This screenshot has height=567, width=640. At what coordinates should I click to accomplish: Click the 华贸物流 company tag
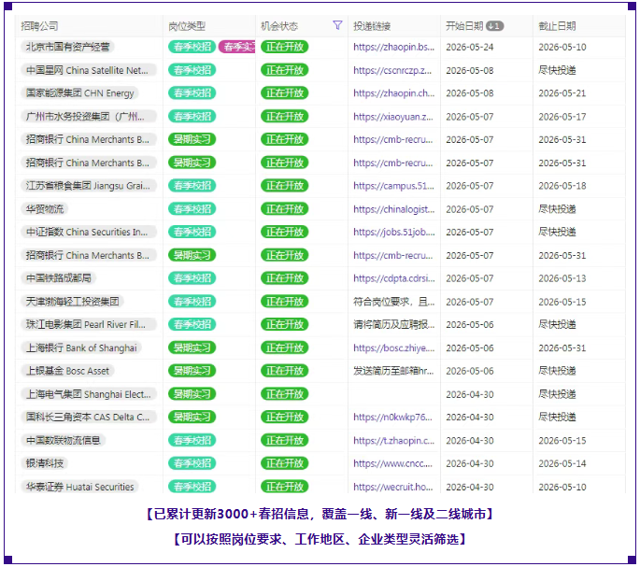pyautogui.click(x=45, y=209)
